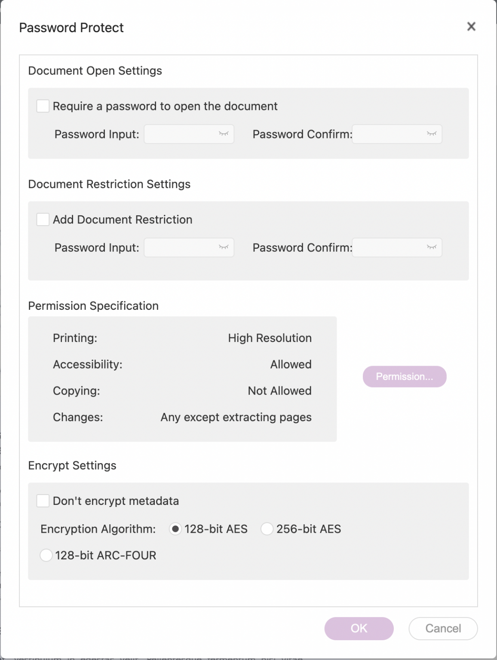Enable Don't encrypt metadata option

43,501
